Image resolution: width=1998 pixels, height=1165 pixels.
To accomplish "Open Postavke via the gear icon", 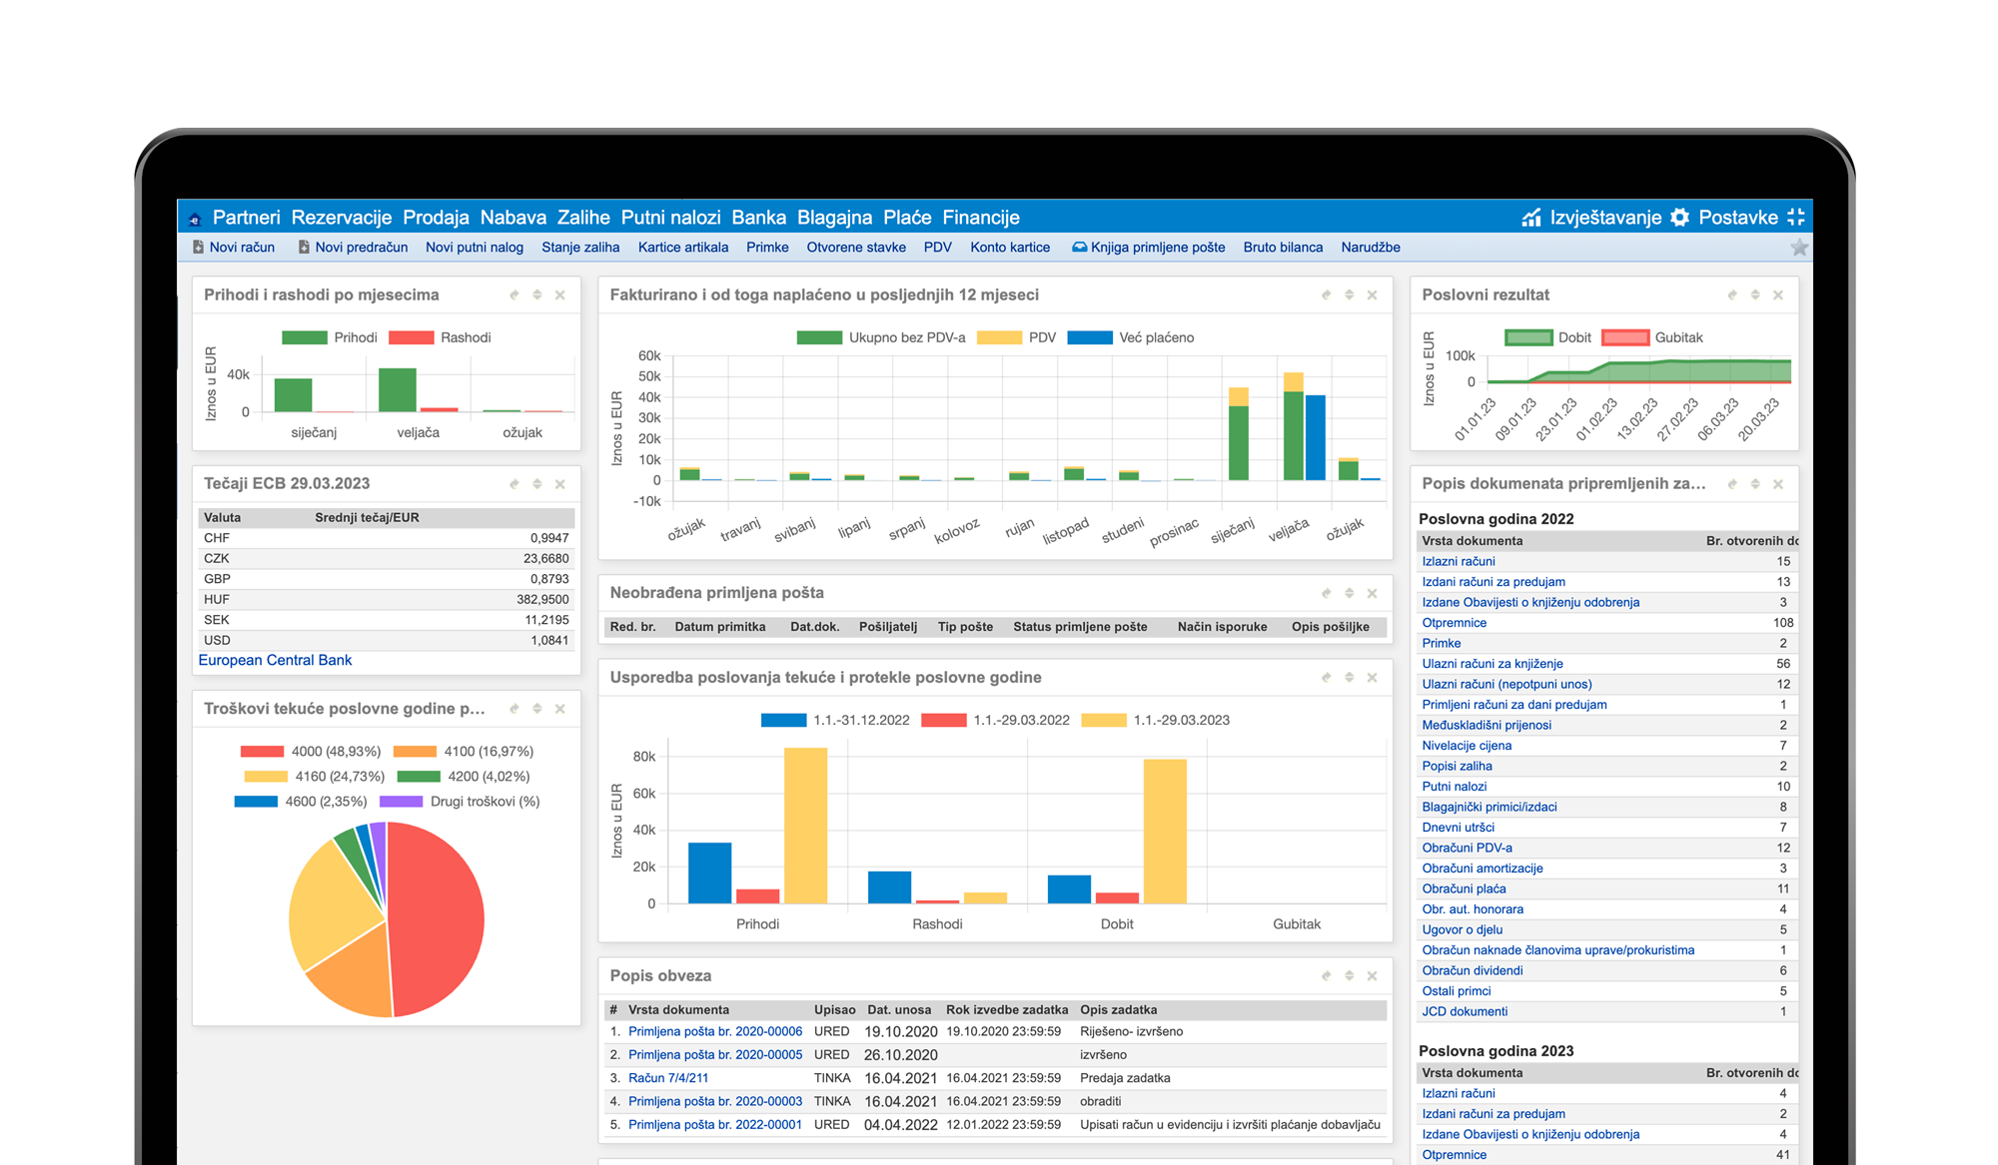I will (x=1680, y=218).
